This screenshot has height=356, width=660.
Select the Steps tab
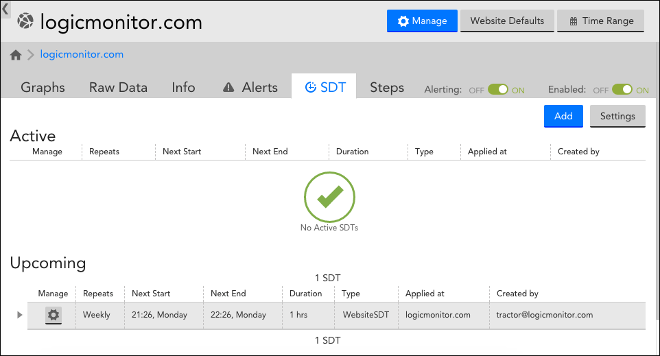(387, 88)
